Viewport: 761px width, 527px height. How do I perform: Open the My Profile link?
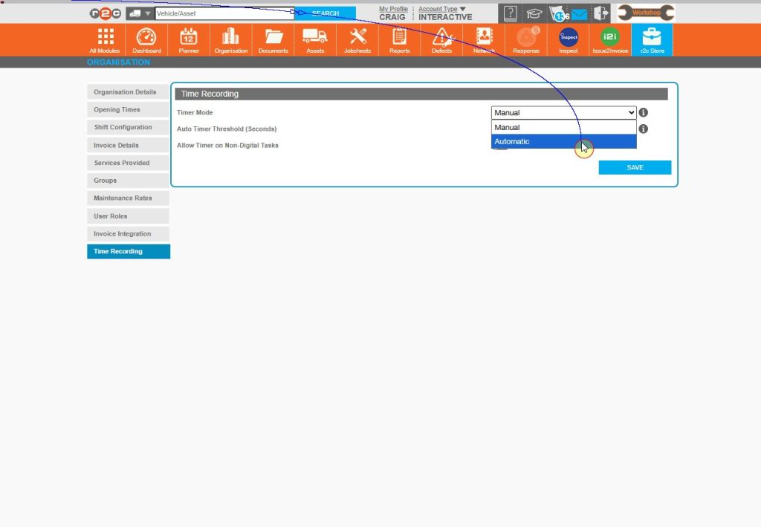click(393, 9)
